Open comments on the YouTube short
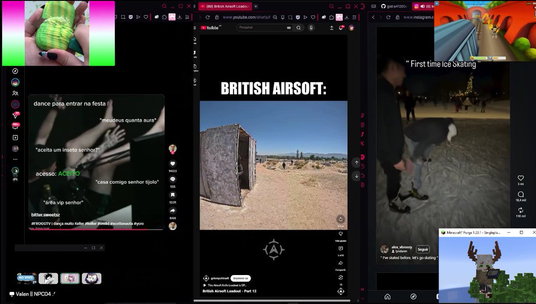Image resolution: width=536 pixels, height=304 pixels. click(341, 248)
